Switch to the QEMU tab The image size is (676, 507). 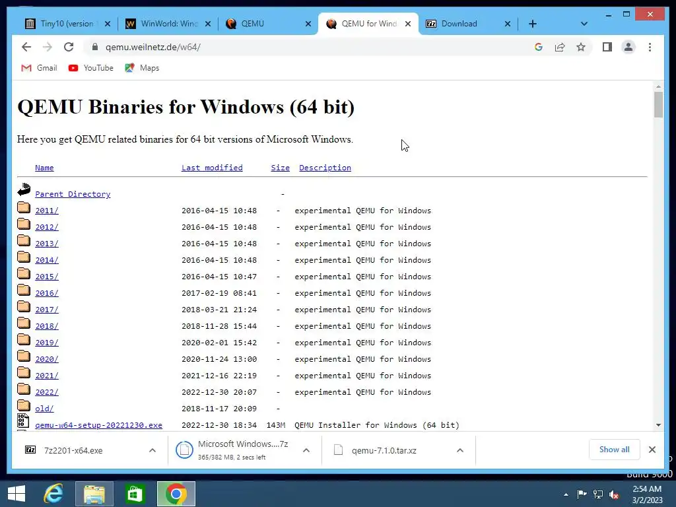point(267,24)
